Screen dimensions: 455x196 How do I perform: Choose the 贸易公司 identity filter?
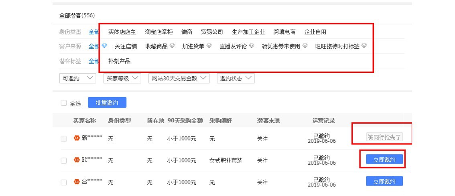click(x=212, y=32)
